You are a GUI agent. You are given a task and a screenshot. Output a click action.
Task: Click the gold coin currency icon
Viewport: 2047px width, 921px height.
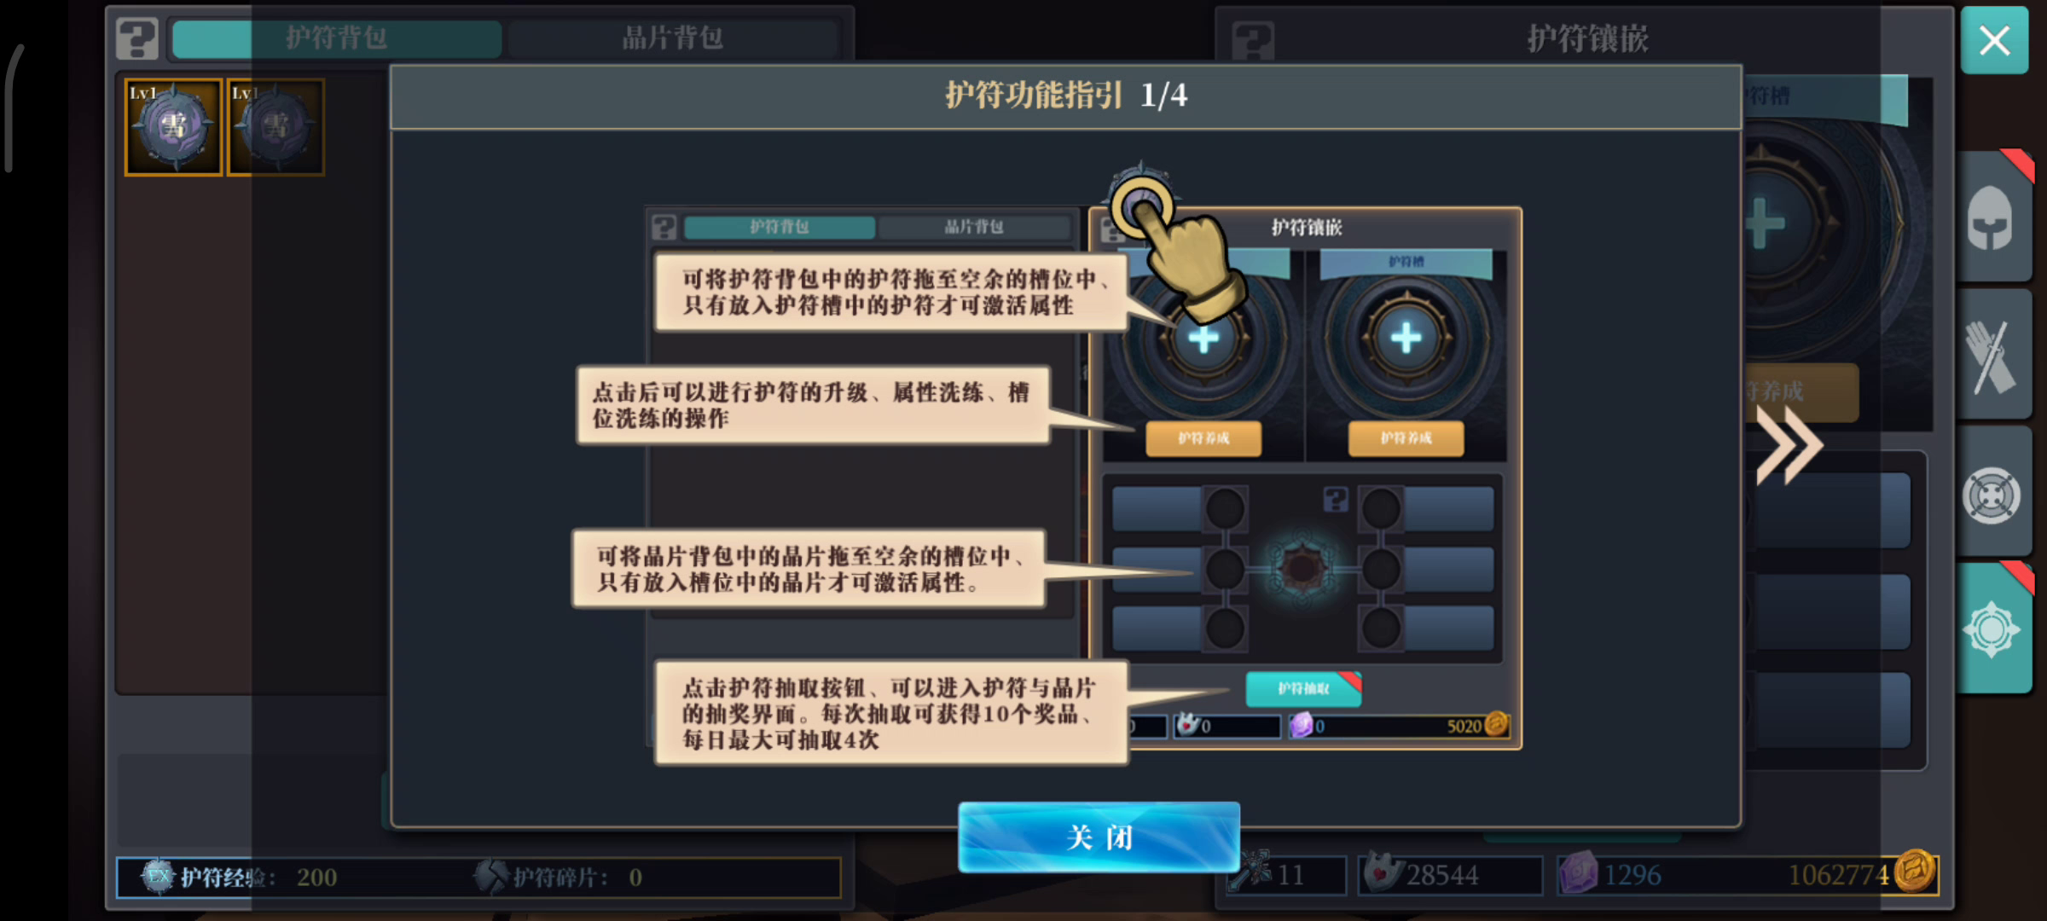(x=1916, y=872)
